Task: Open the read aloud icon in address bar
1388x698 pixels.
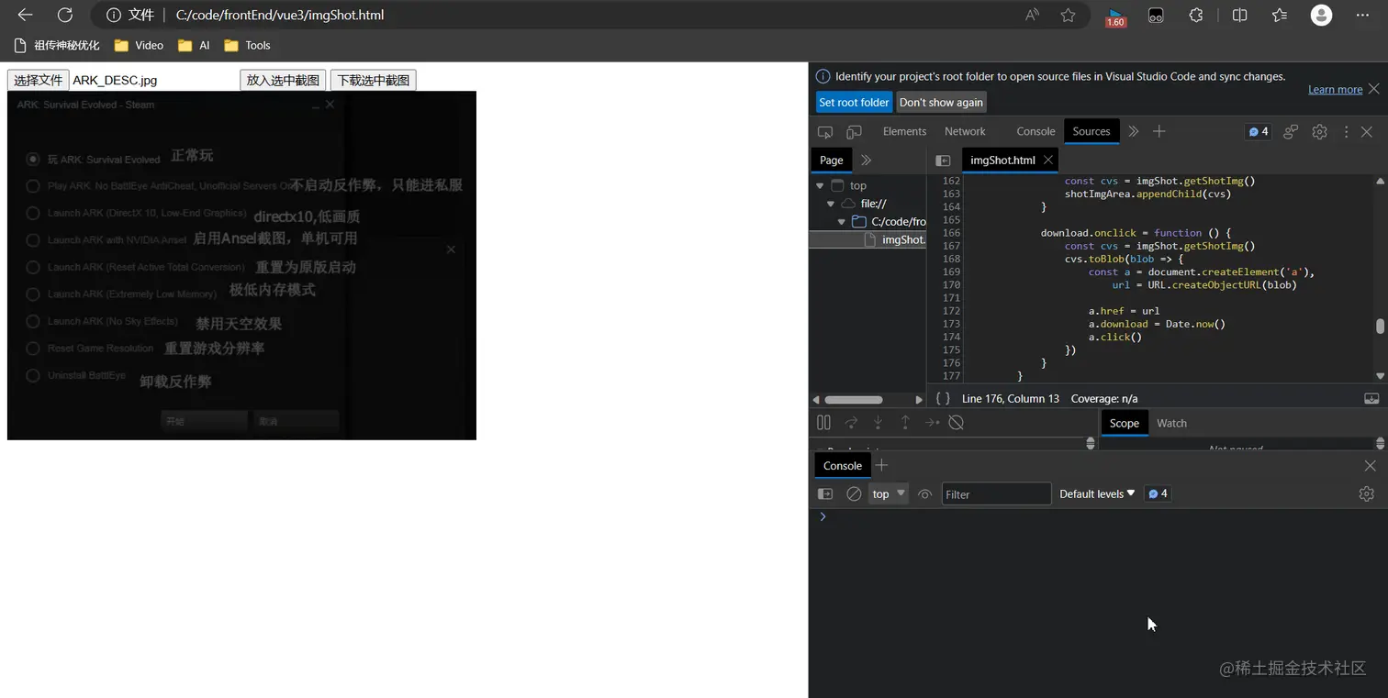Action: pos(1033,15)
